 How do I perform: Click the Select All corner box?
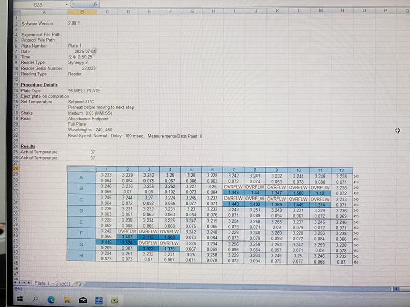[x=16, y=11]
